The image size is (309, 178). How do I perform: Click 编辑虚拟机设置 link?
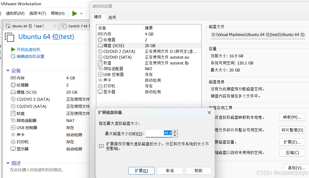coord(30,57)
